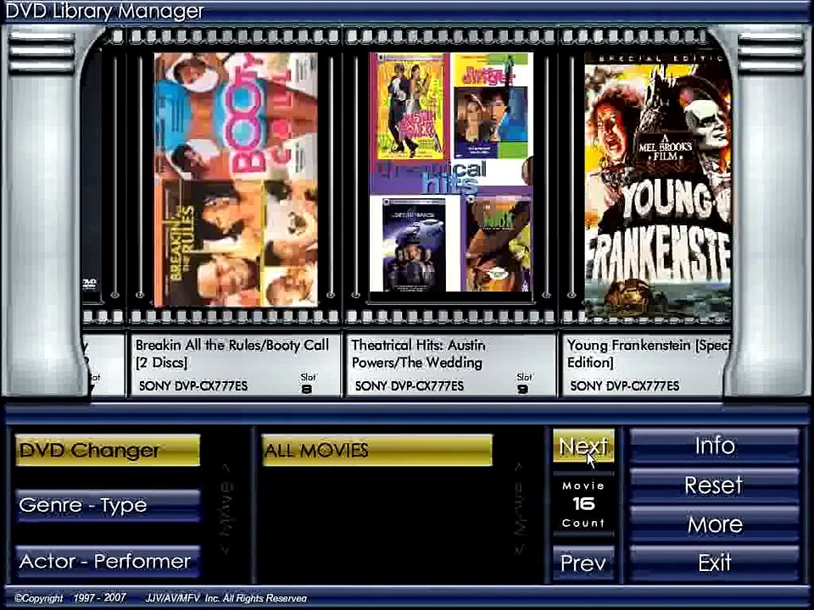Open the More options

click(714, 524)
